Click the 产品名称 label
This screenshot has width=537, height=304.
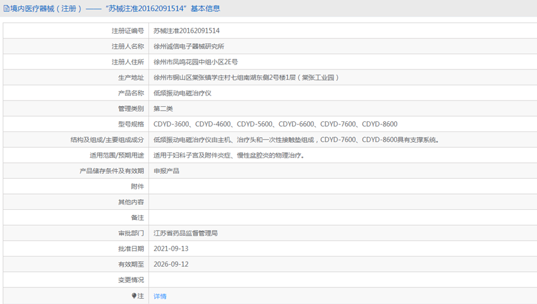(x=131, y=93)
